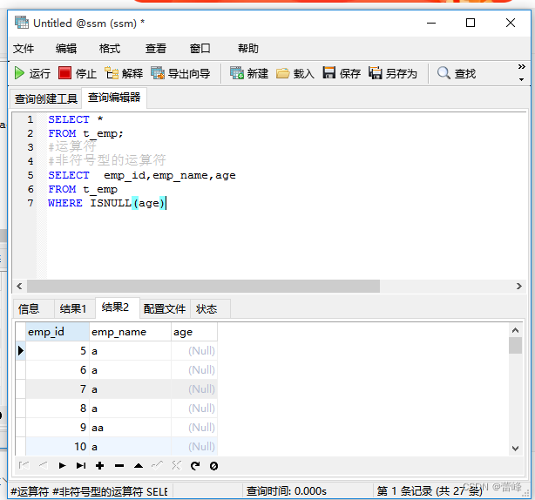Go to first record navigation icon

point(24,465)
